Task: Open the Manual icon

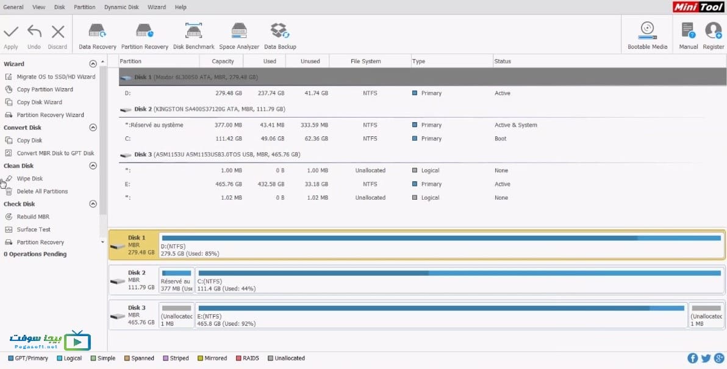Action: (x=689, y=36)
